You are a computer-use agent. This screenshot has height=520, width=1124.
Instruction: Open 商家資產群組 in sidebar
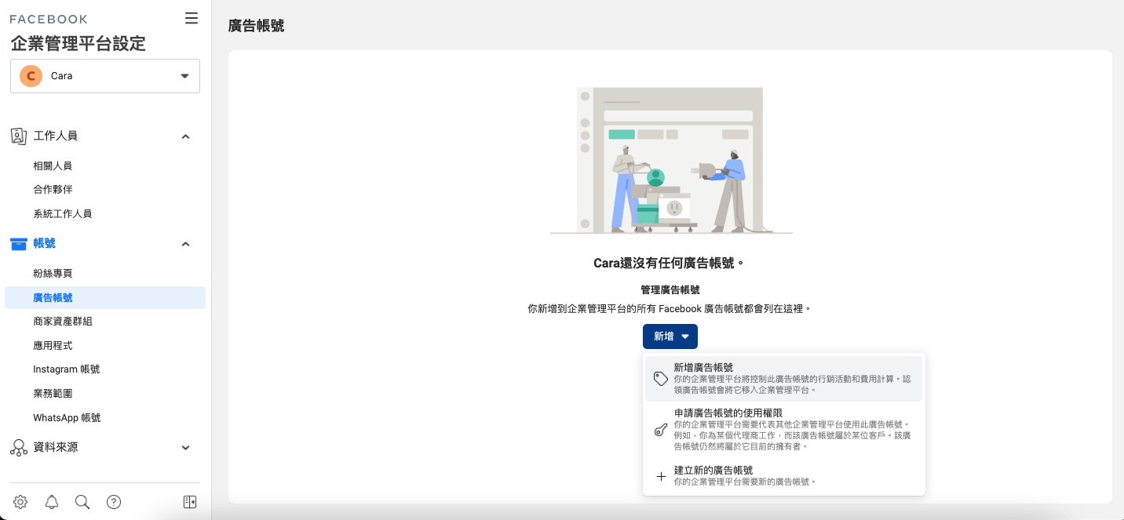63,322
